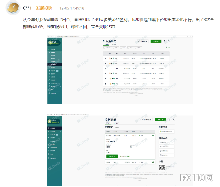Click notification bell on 出入金历史 page

point(164,41)
